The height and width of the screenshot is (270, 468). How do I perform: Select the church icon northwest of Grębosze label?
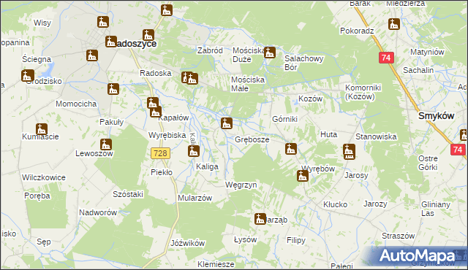click(x=227, y=123)
